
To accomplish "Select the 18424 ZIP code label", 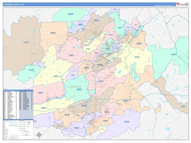I will [174, 55].
